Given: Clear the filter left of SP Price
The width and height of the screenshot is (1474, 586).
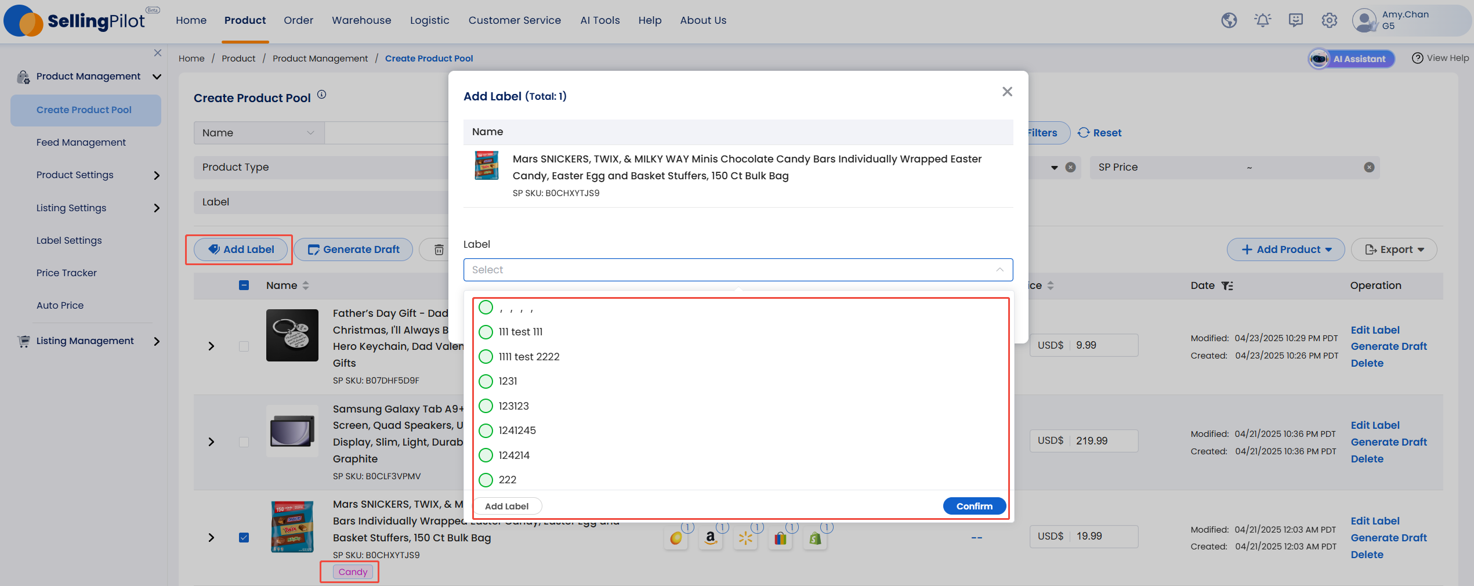Looking at the screenshot, I should pos(1071,167).
